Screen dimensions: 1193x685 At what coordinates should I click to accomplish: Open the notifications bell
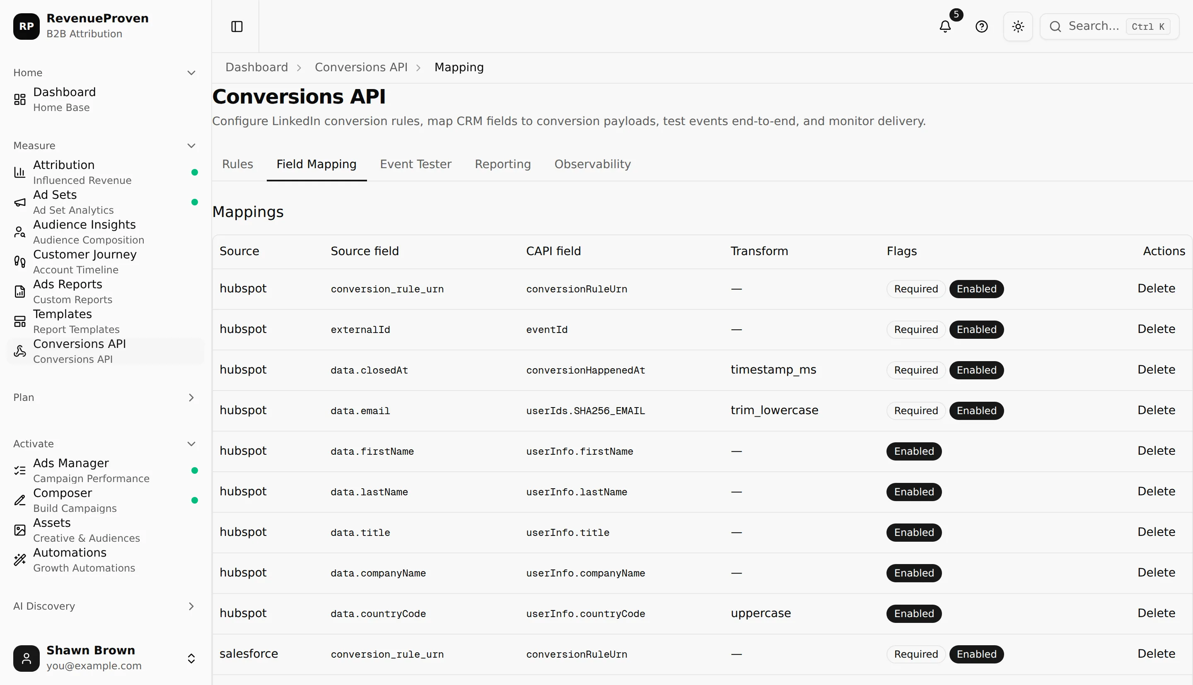(945, 27)
